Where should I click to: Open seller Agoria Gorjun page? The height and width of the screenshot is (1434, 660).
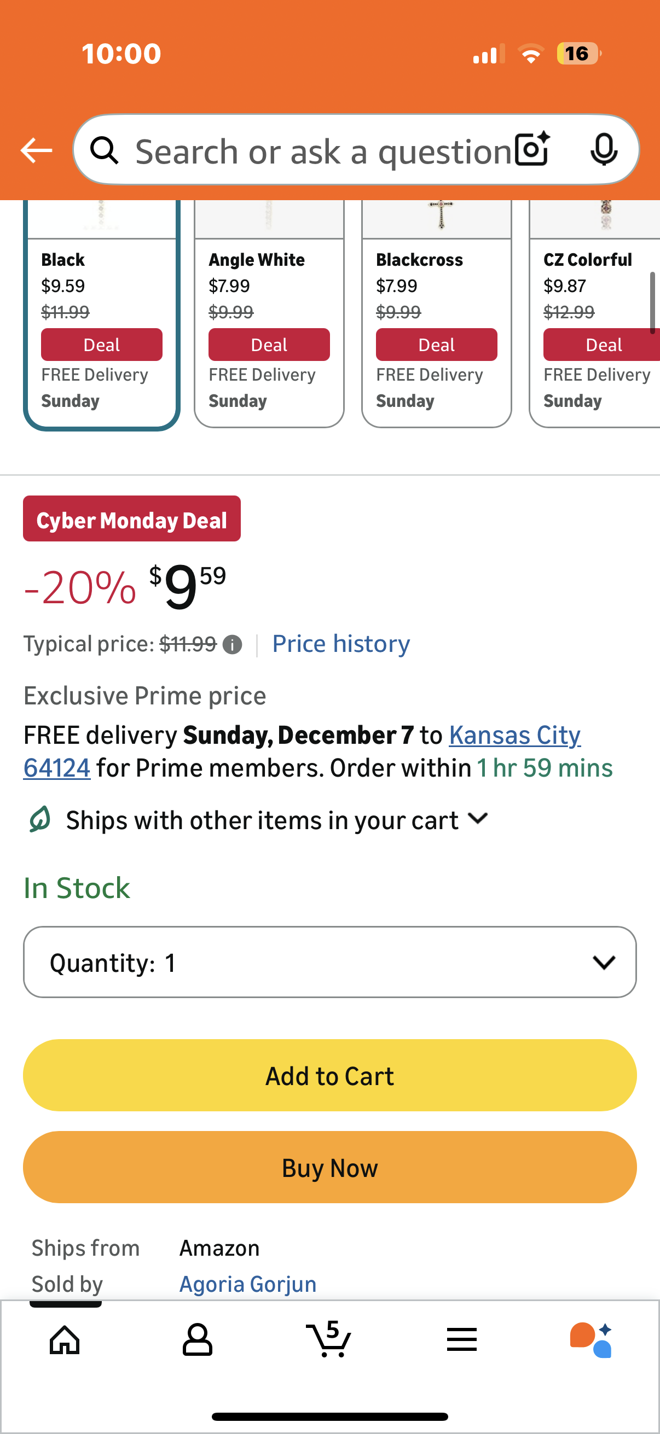(248, 1284)
